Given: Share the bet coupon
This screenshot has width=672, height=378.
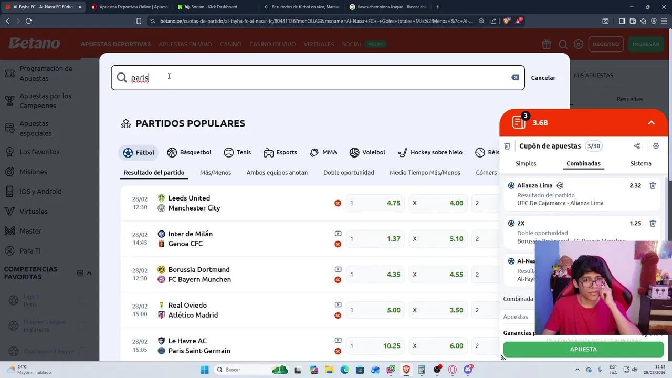Looking at the screenshot, I should coord(637,146).
